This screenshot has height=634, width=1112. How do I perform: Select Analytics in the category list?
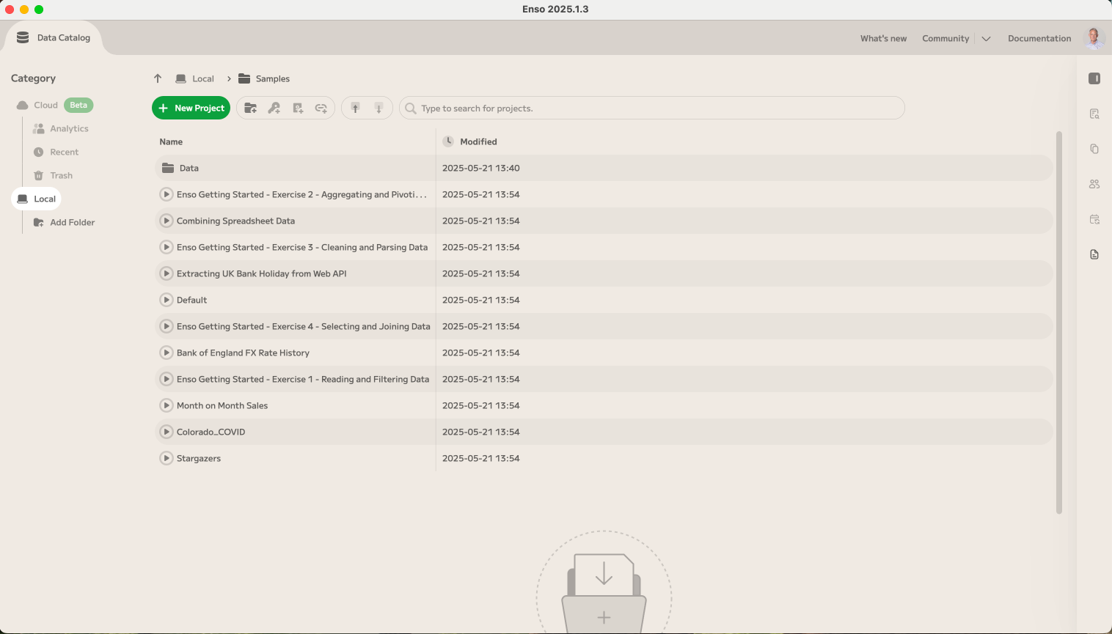coord(61,128)
